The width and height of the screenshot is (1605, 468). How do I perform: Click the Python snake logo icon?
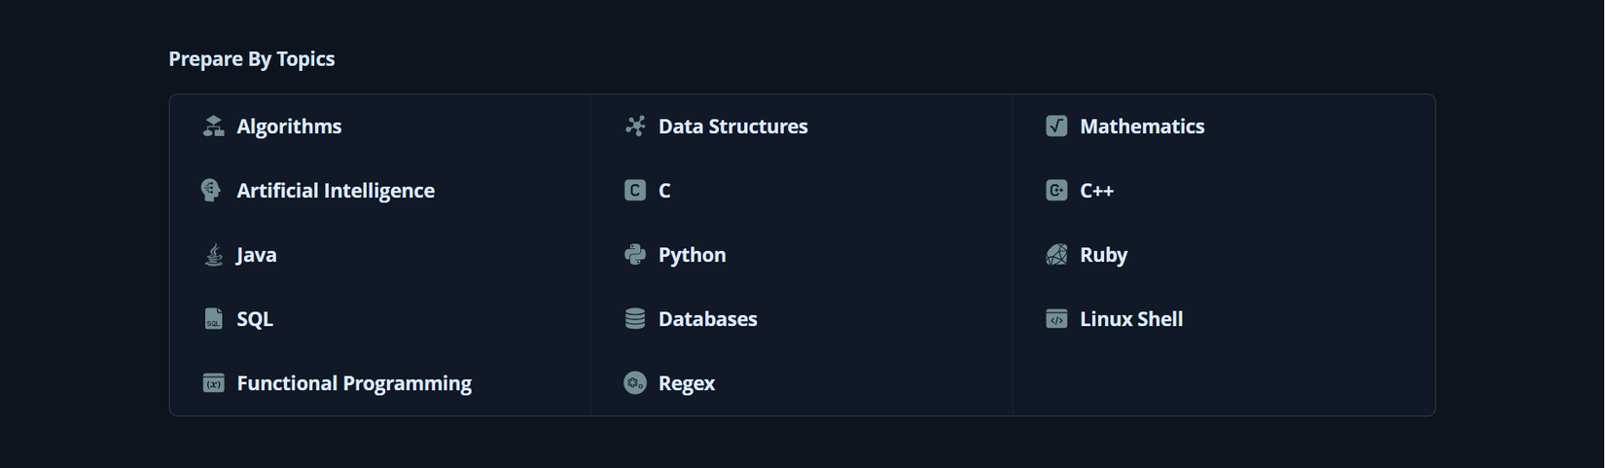(635, 255)
